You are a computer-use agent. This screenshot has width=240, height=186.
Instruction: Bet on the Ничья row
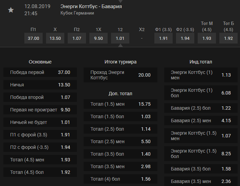coord(40,85)
